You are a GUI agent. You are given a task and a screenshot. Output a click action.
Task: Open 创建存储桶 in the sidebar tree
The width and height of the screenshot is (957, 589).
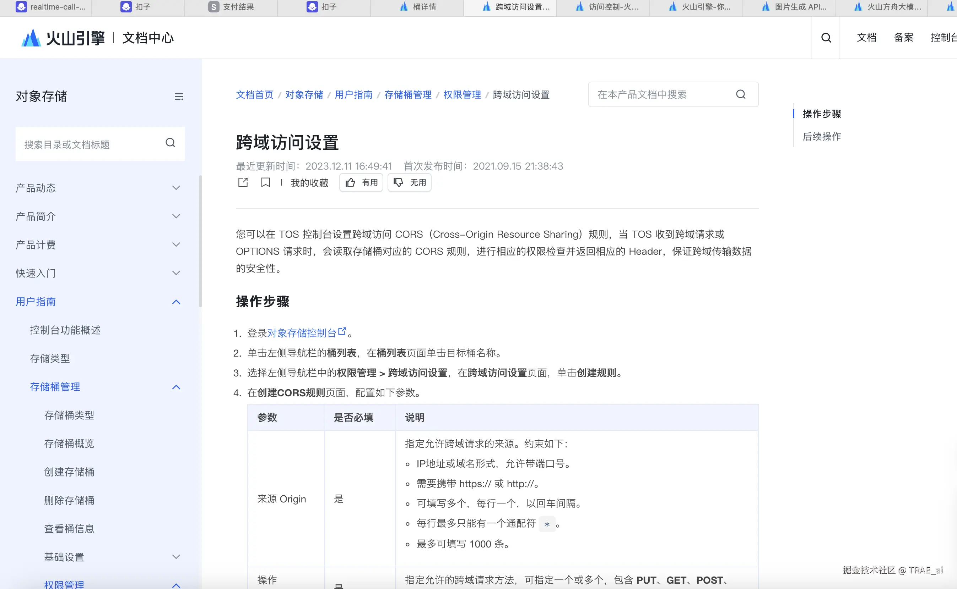click(69, 472)
